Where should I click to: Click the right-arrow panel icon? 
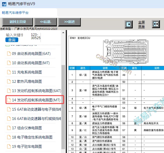point(129,24)
